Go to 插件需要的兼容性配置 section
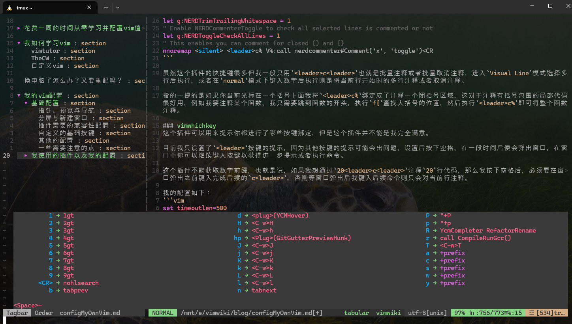572x324 pixels. (92, 126)
